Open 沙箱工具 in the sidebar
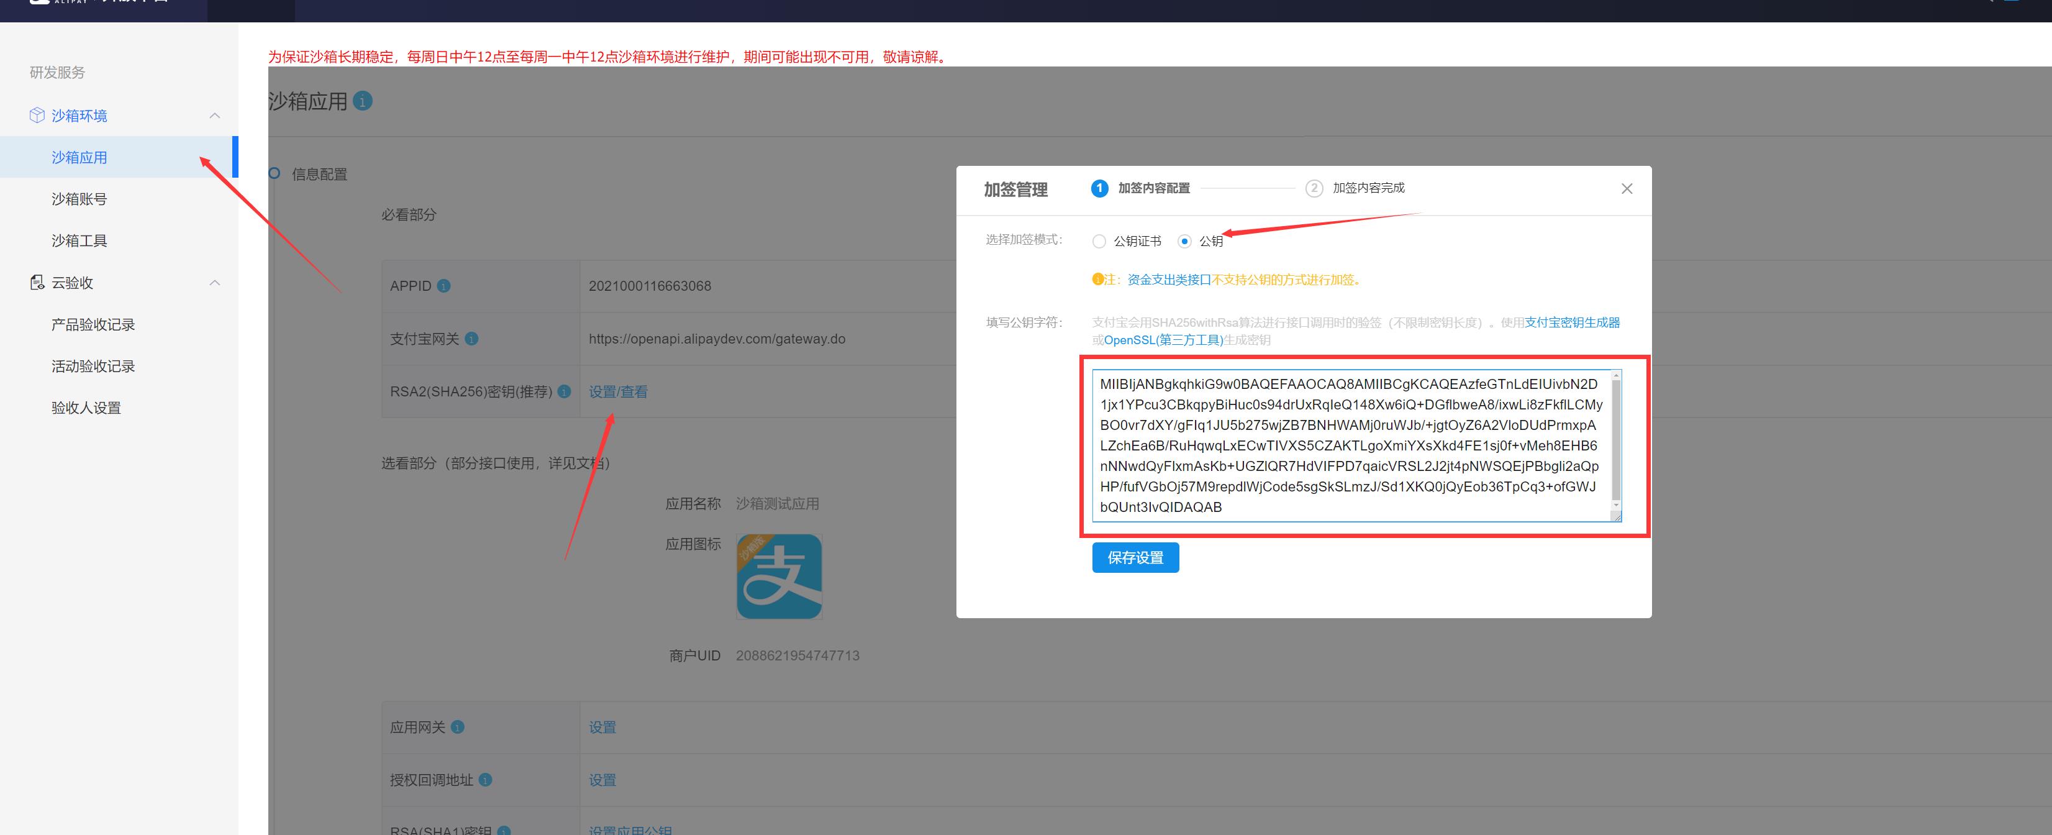The height and width of the screenshot is (835, 2052). [79, 240]
